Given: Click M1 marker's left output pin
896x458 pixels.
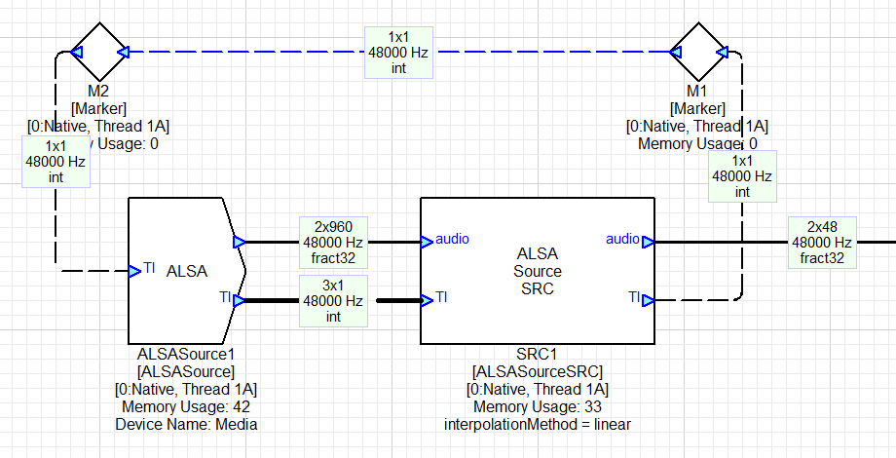Looking at the screenshot, I should point(676,53).
